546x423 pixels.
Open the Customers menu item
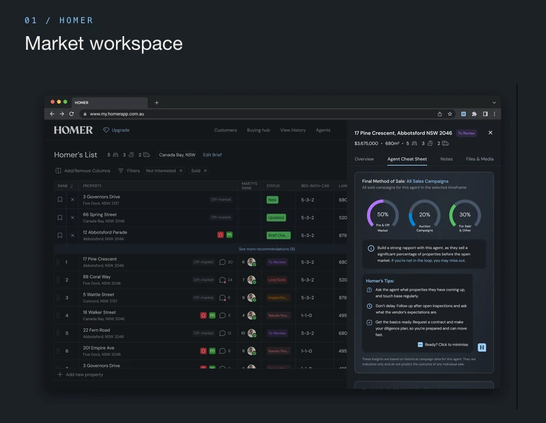pos(225,130)
